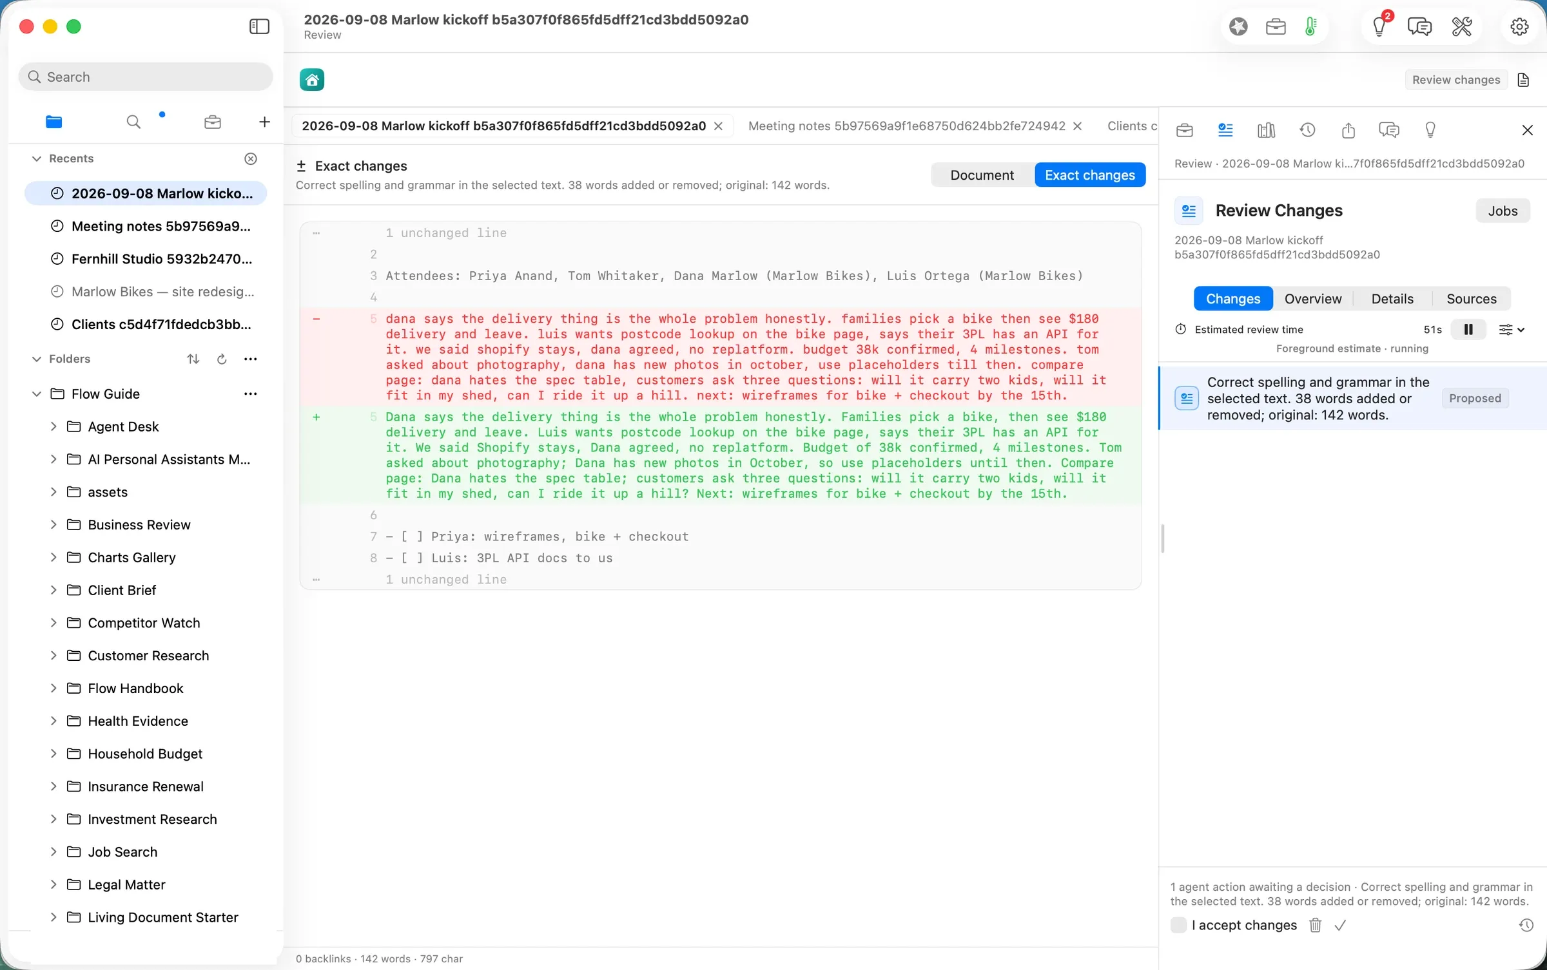
Task: Refresh folders with circular arrow icon
Action: click(x=222, y=359)
